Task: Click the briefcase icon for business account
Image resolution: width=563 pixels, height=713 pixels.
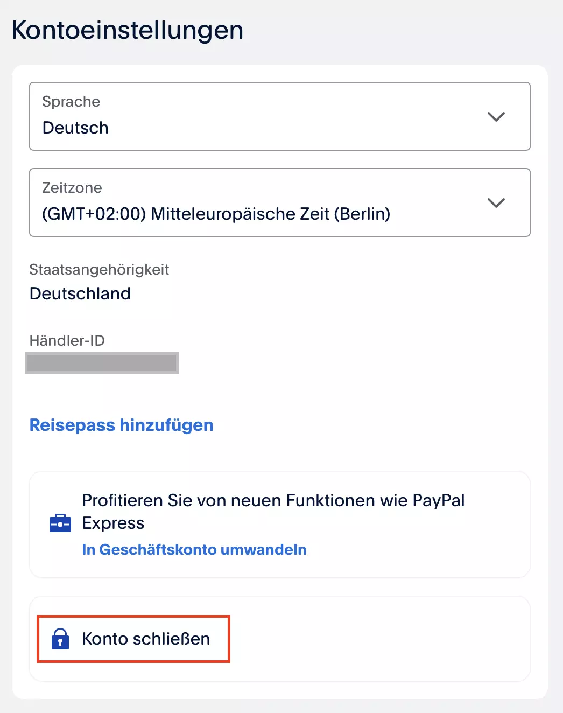Action: pyautogui.click(x=60, y=523)
